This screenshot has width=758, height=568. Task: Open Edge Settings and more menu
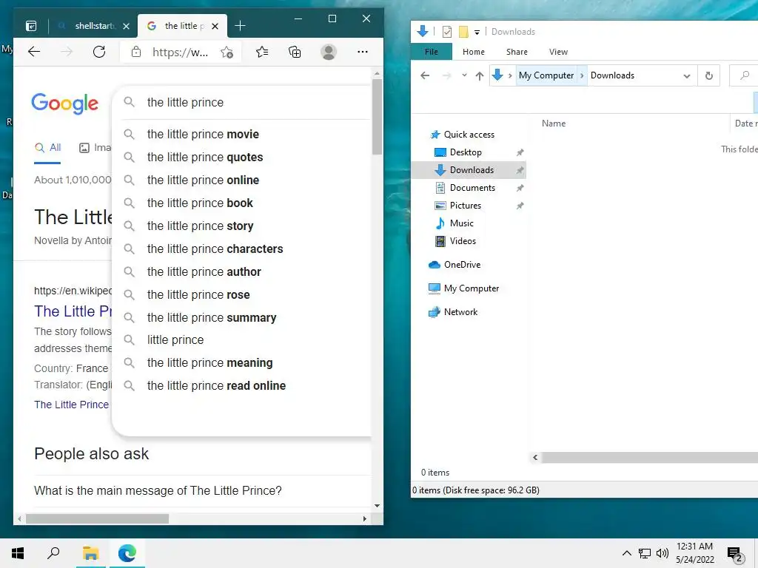(363, 52)
